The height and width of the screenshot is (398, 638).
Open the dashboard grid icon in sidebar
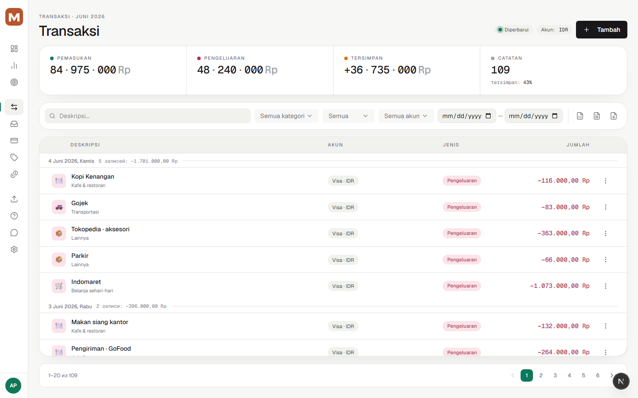click(14, 49)
